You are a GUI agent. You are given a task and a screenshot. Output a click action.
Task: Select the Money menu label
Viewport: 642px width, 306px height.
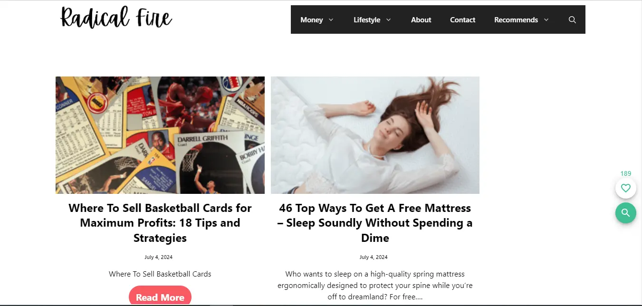point(312,19)
